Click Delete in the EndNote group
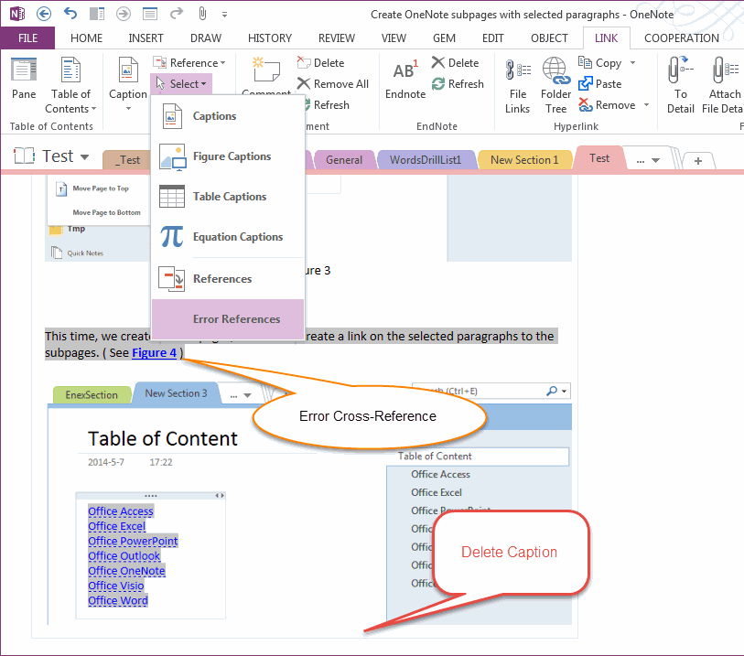 (456, 62)
